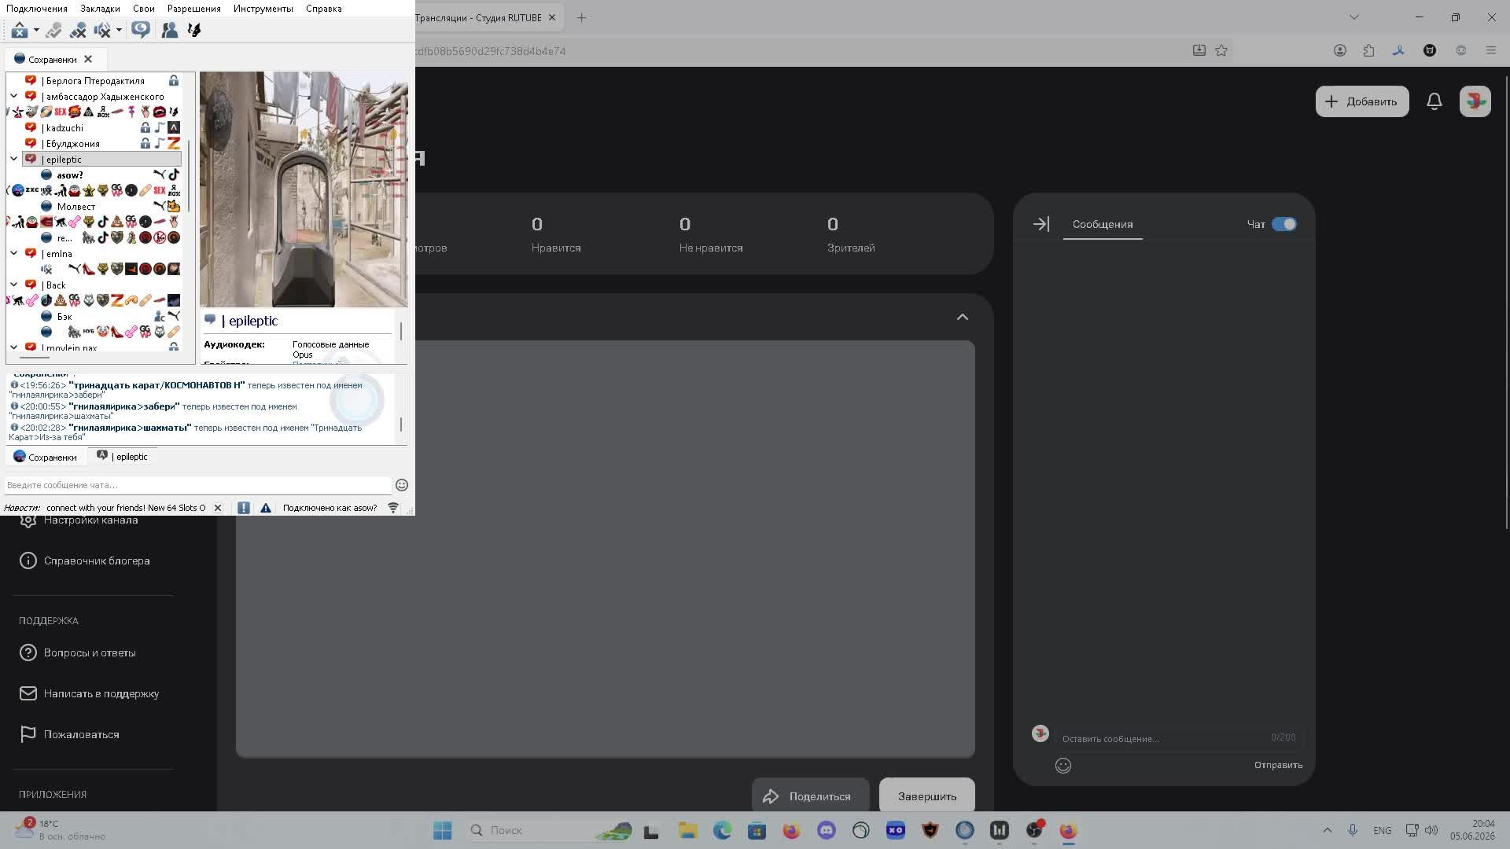The image size is (1510, 849).
Task: Click the music note icon on kadzuchi channel
Action: pyautogui.click(x=160, y=127)
